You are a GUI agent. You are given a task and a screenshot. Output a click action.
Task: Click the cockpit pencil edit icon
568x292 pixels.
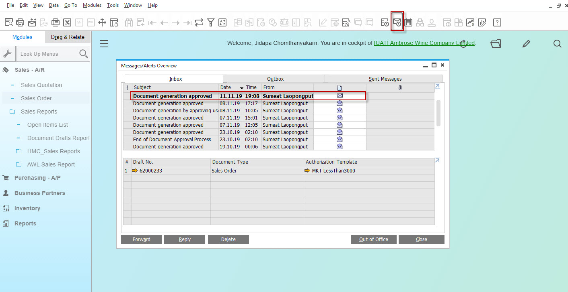click(x=526, y=44)
